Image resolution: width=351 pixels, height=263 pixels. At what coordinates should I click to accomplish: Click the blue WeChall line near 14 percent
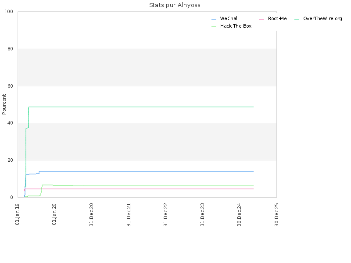[146, 171]
